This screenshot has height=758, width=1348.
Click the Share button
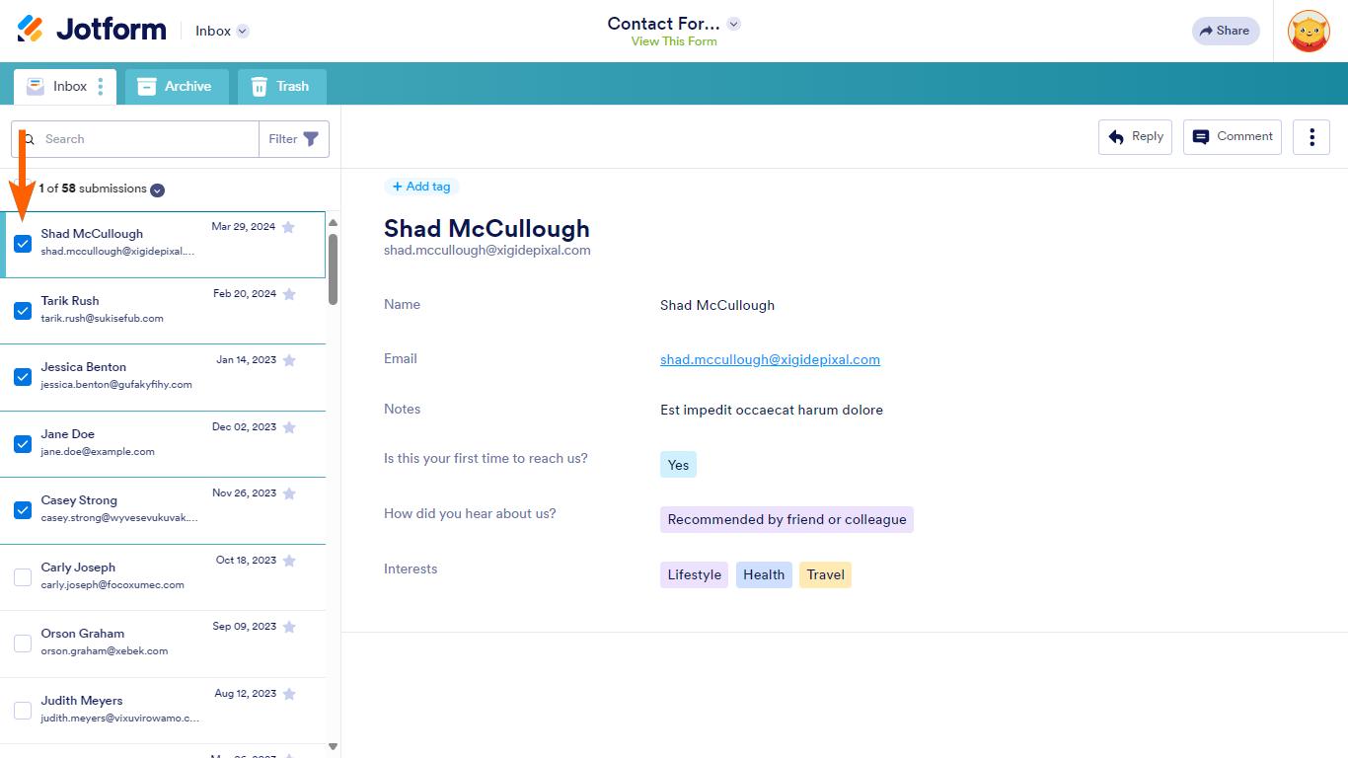coord(1226,31)
